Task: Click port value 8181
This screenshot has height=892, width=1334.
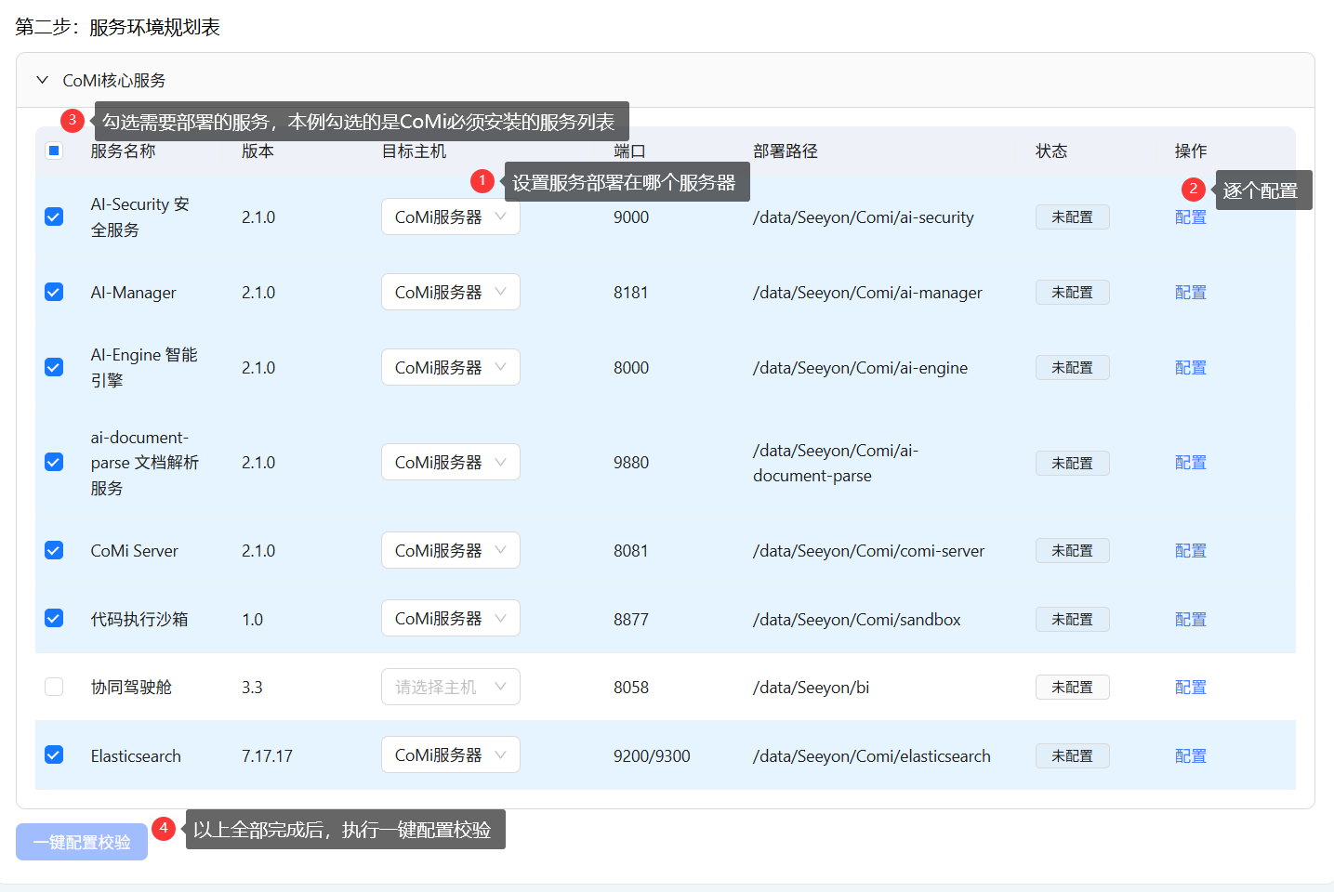Action: tap(630, 293)
